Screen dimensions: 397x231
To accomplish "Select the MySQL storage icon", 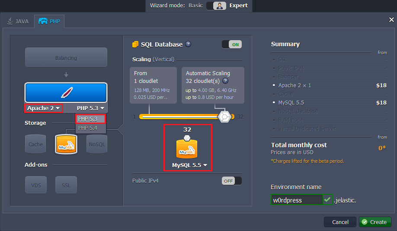I will pyautogui.click(x=66, y=144).
